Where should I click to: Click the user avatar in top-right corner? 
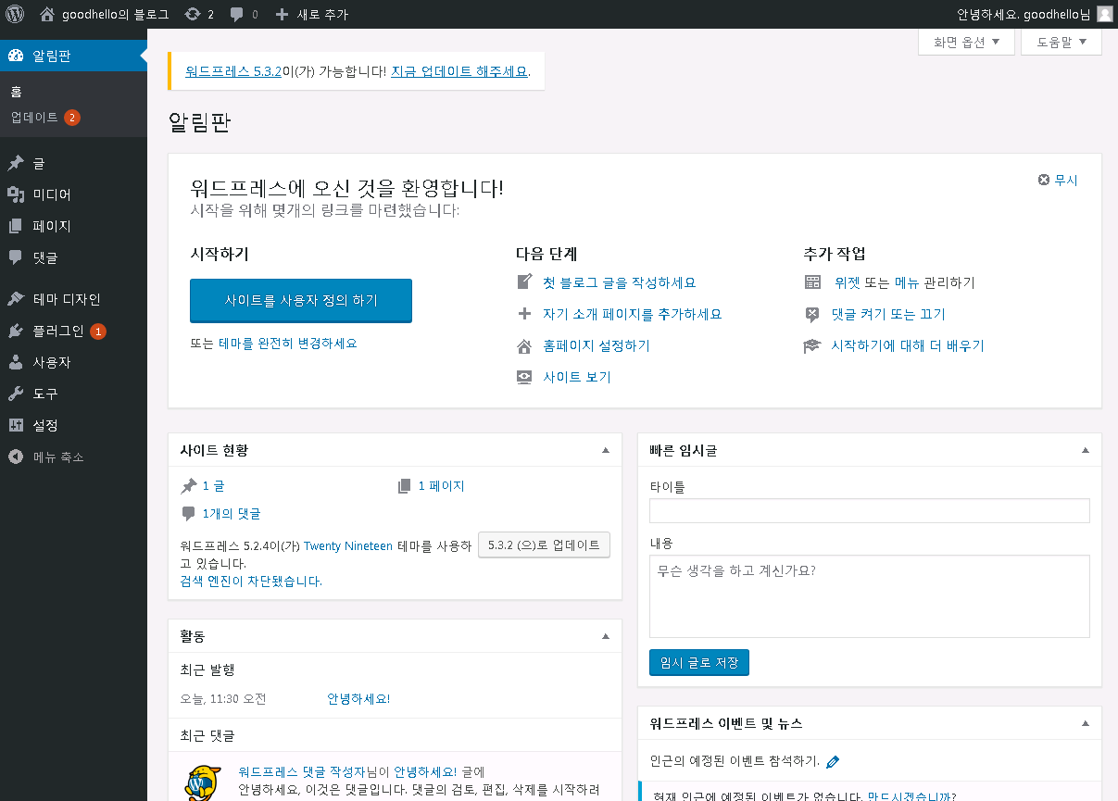pos(1104,14)
